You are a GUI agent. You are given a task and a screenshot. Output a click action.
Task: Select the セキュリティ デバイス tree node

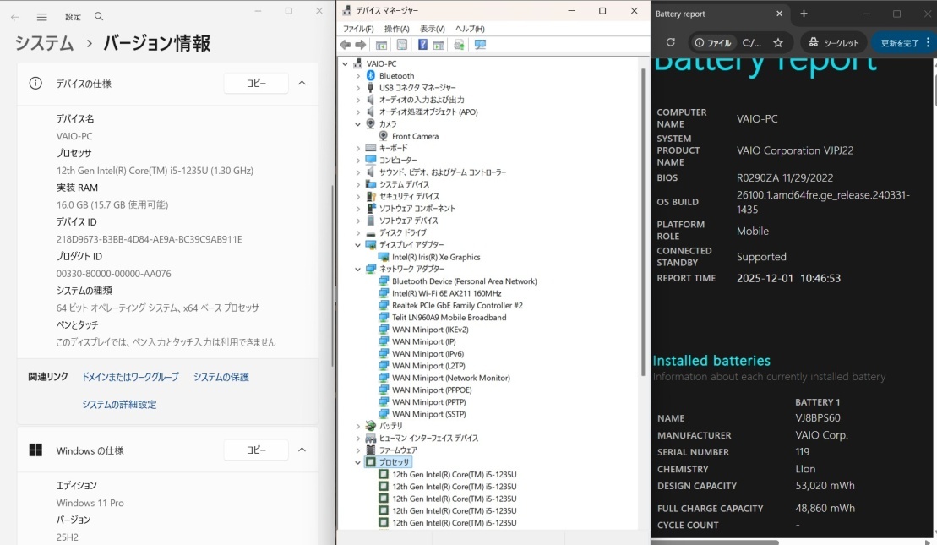pos(409,197)
